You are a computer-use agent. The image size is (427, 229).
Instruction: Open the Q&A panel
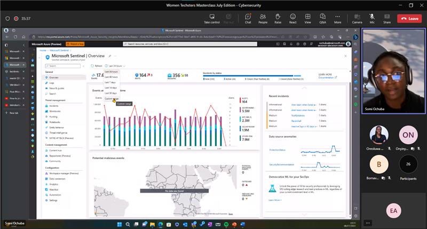click(x=323, y=19)
